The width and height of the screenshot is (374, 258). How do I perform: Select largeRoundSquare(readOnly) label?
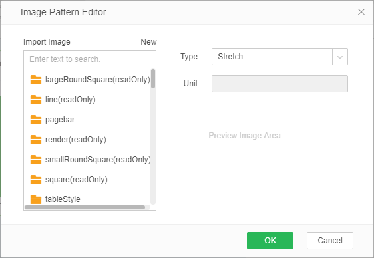[x=98, y=80]
